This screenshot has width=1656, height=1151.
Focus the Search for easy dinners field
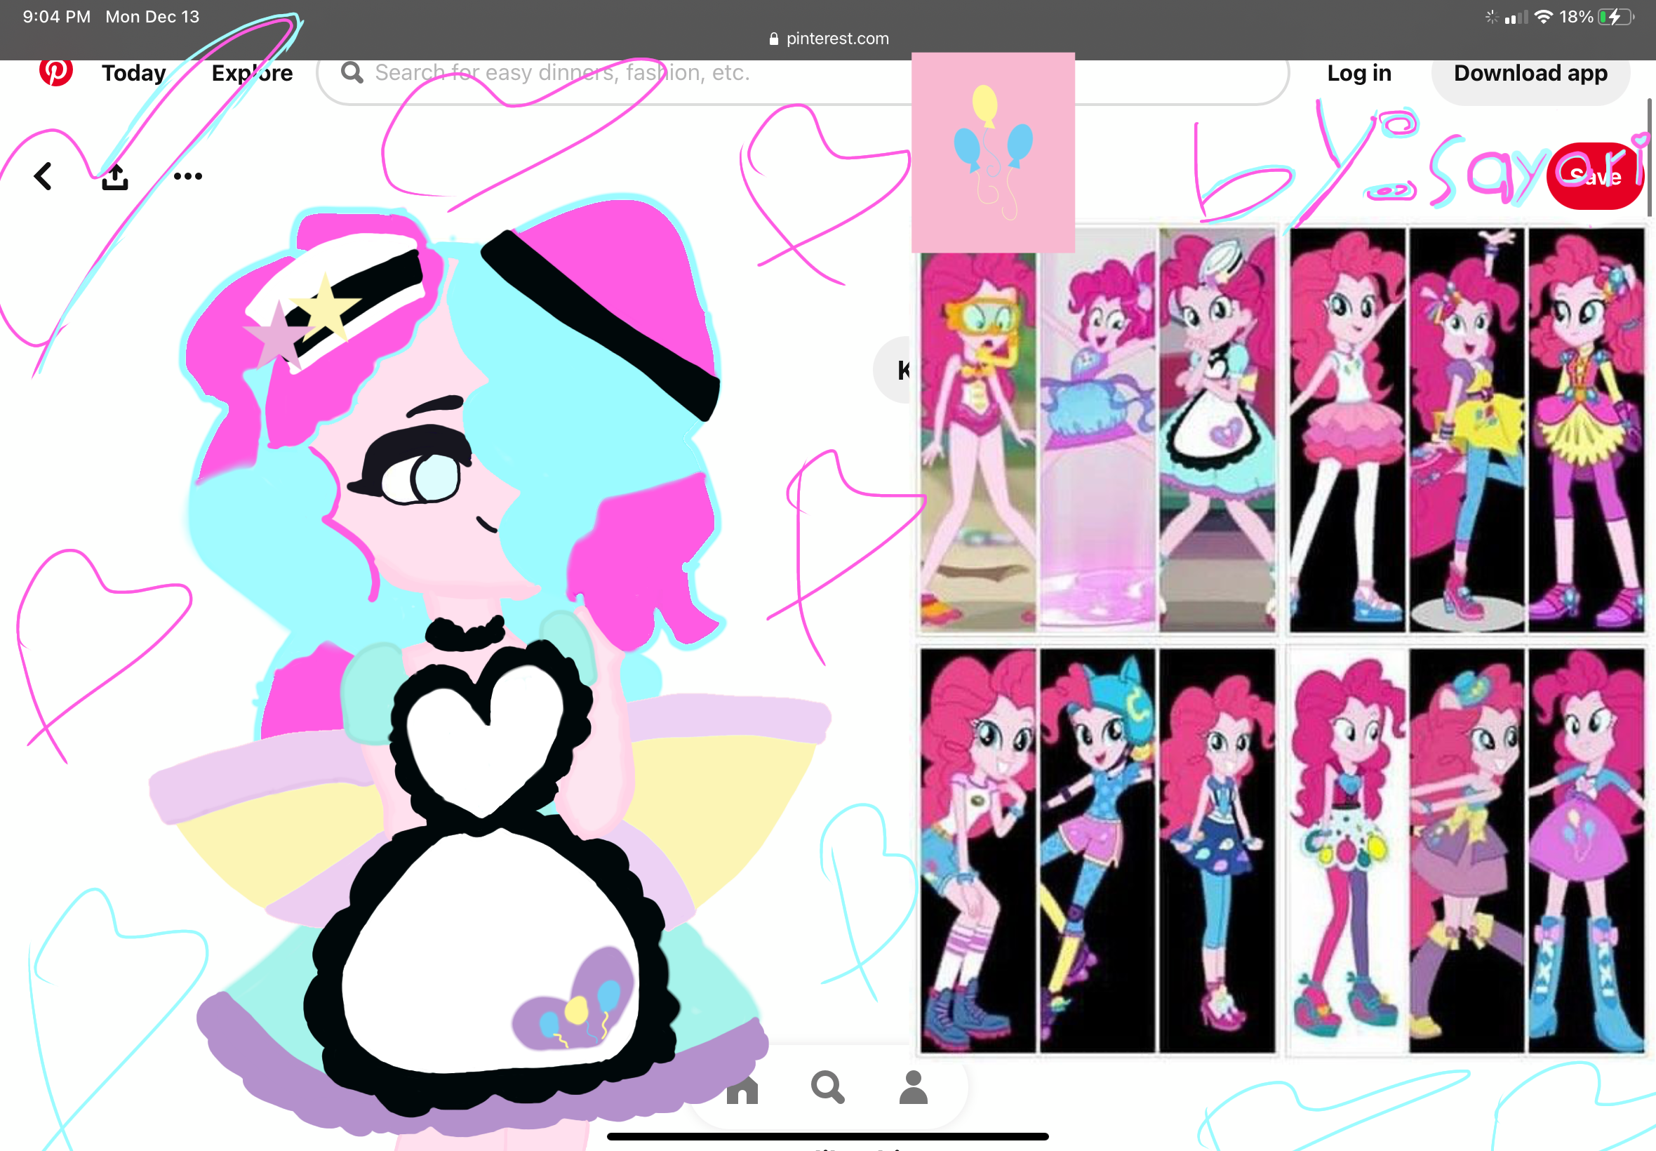point(562,73)
